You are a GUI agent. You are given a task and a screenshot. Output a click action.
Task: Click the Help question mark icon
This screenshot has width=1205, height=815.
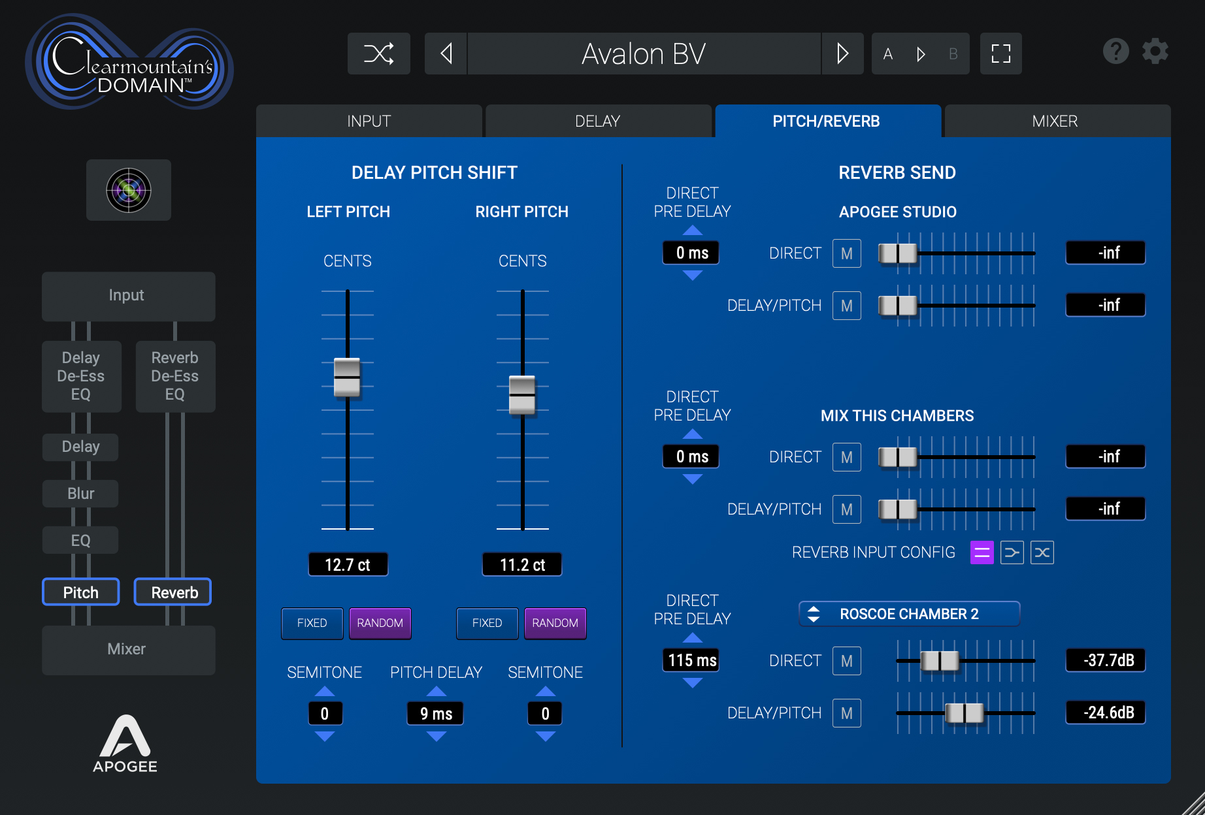click(1115, 51)
